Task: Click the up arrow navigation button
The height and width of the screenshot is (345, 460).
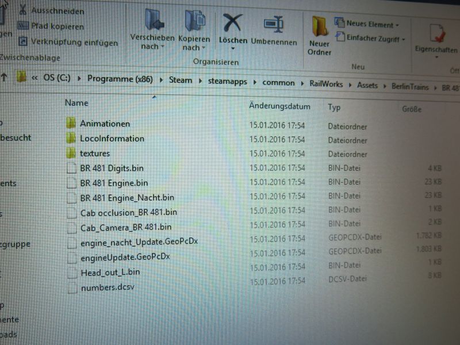Action: pyautogui.click(x=4, y=77)
